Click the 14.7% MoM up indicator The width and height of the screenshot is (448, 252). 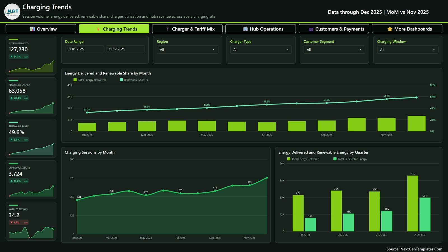pos(18,57)
